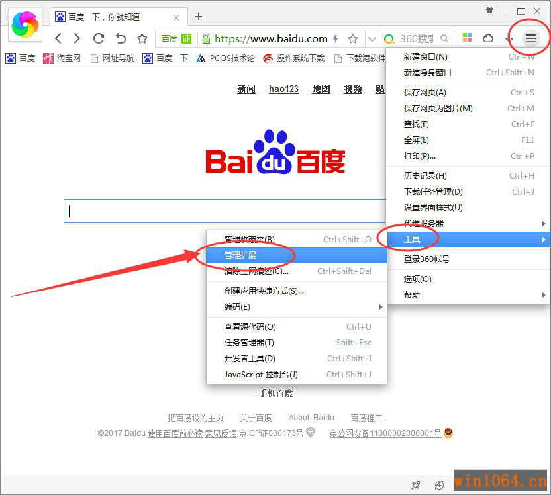Click 全屏(L) in the menu

pos(468,140)
